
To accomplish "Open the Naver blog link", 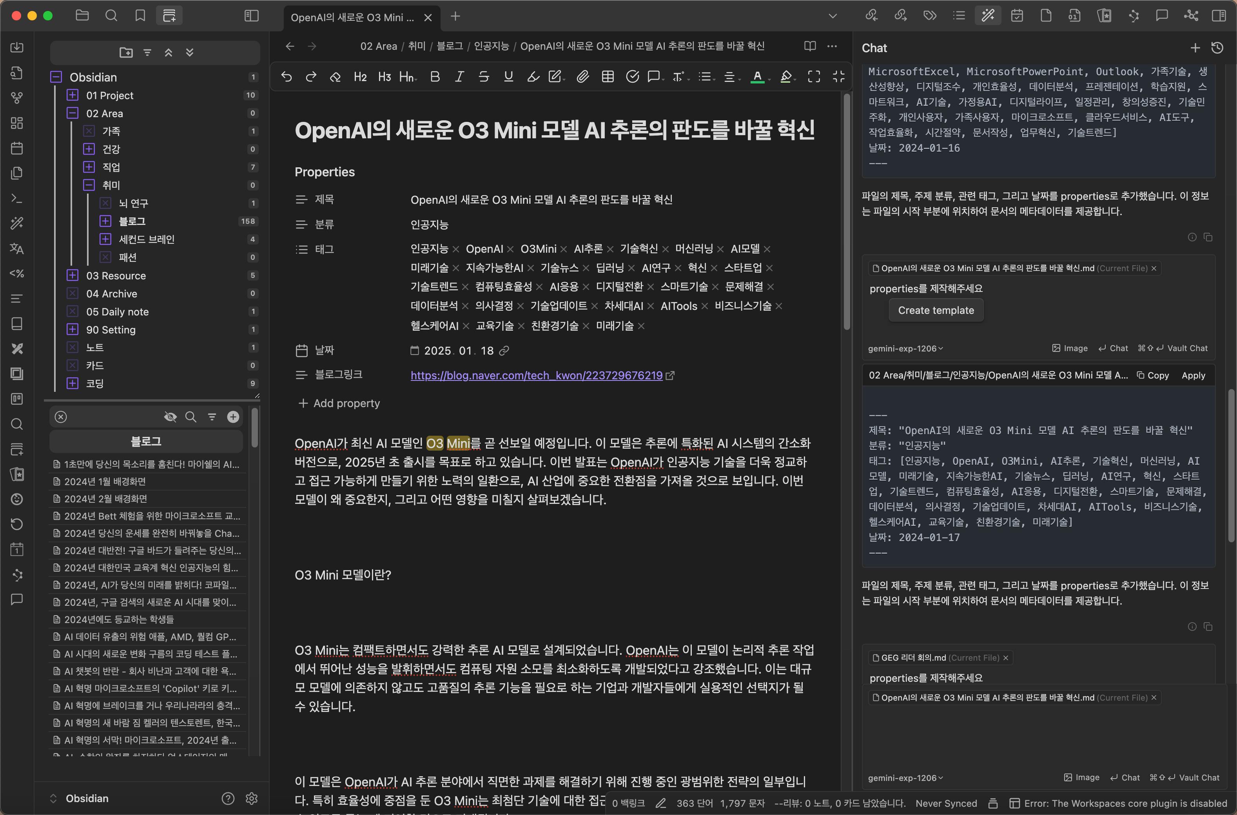I will (536, 375).
